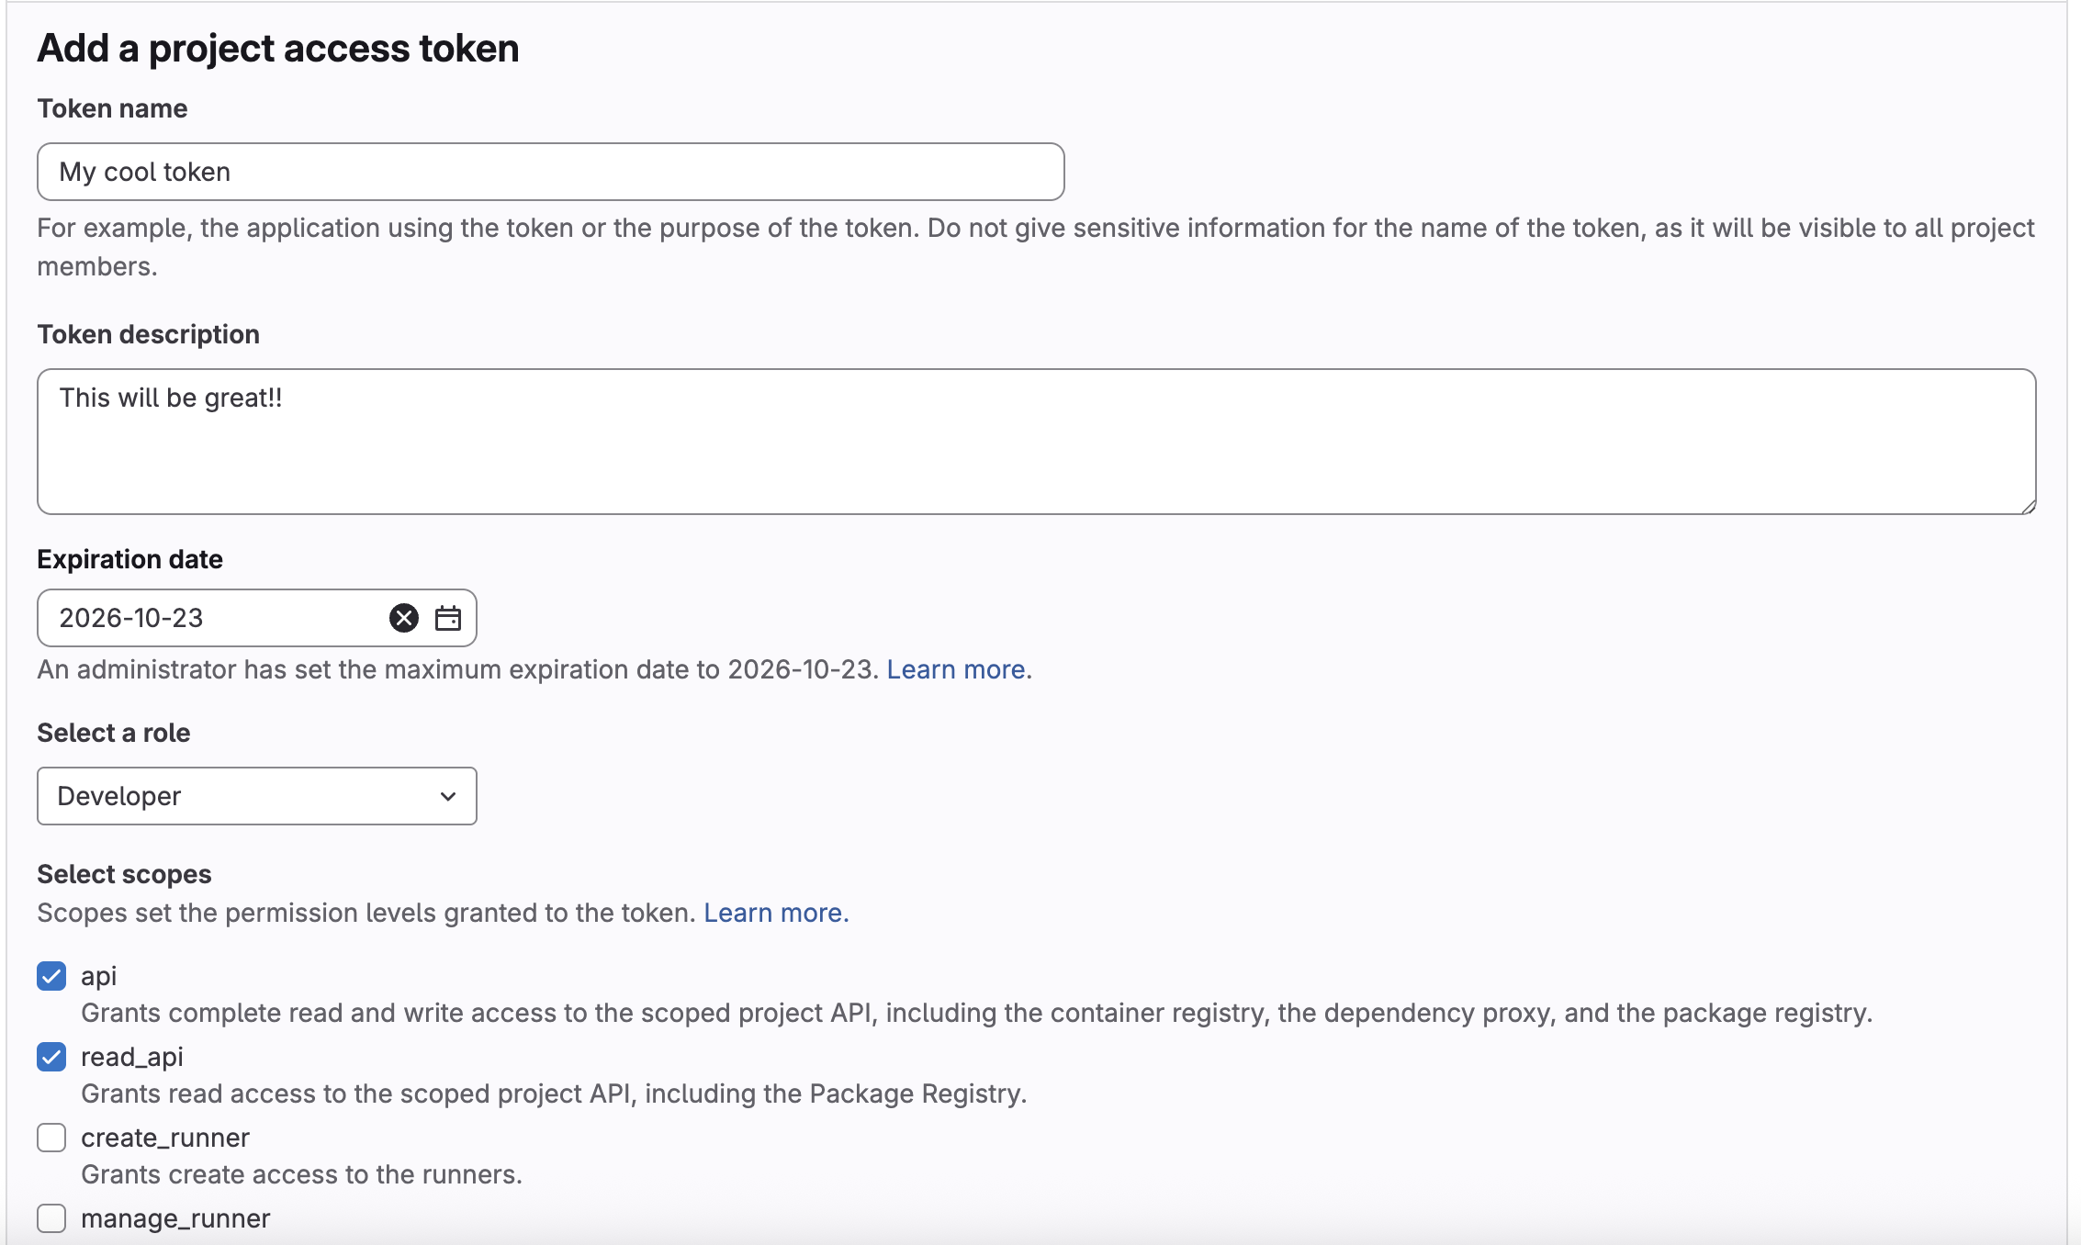Click the "Token name" field label

(x=112, y=108)
